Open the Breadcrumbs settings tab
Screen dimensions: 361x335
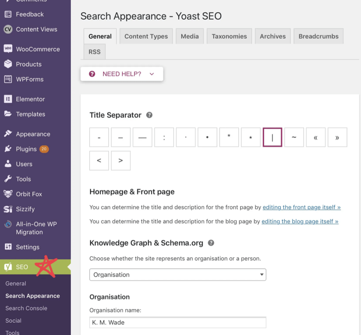(x=318, y=36)
